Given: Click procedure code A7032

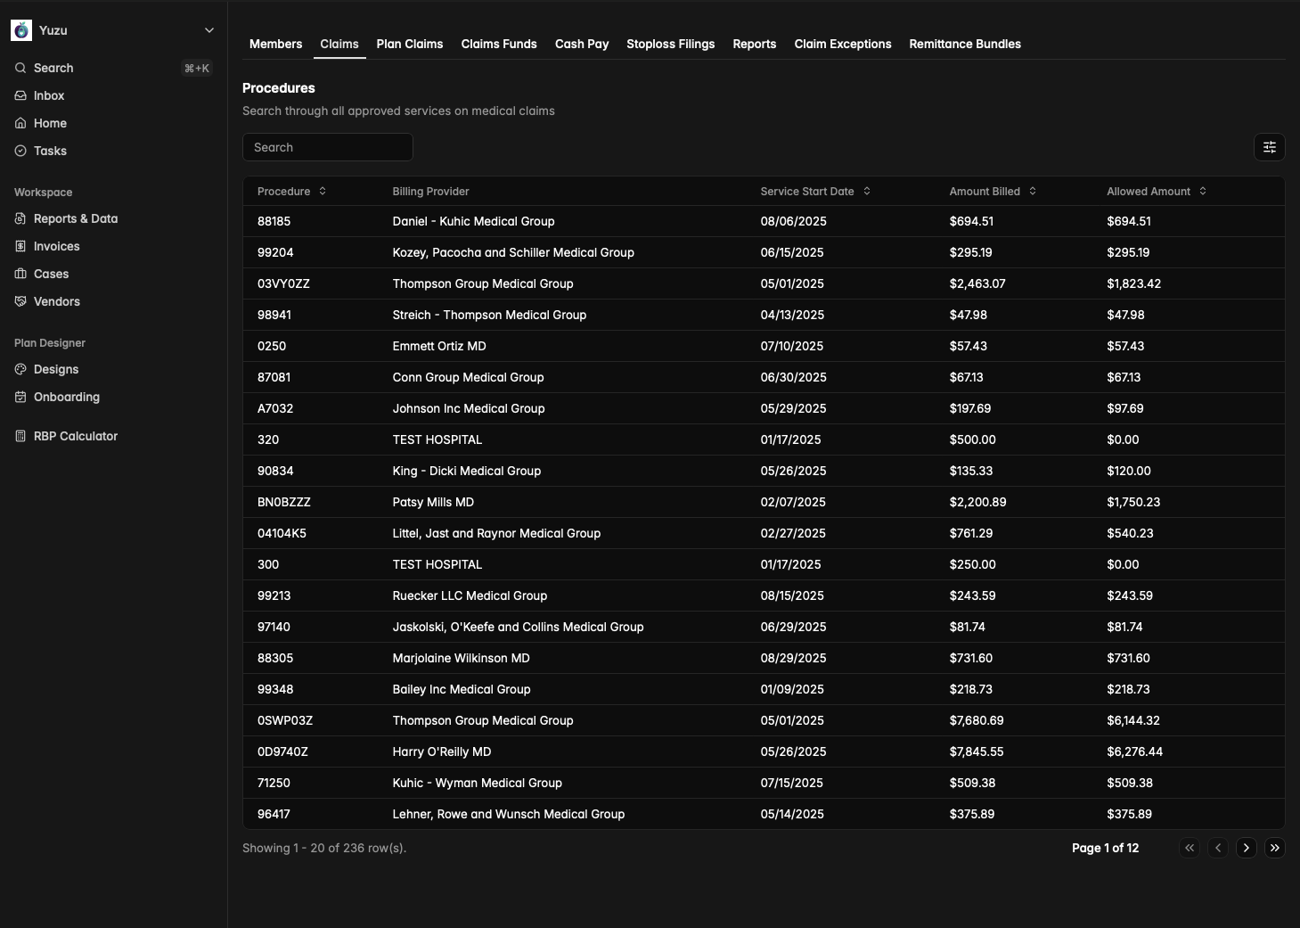Looking at the screenshot, I should (x=275, y=408).
